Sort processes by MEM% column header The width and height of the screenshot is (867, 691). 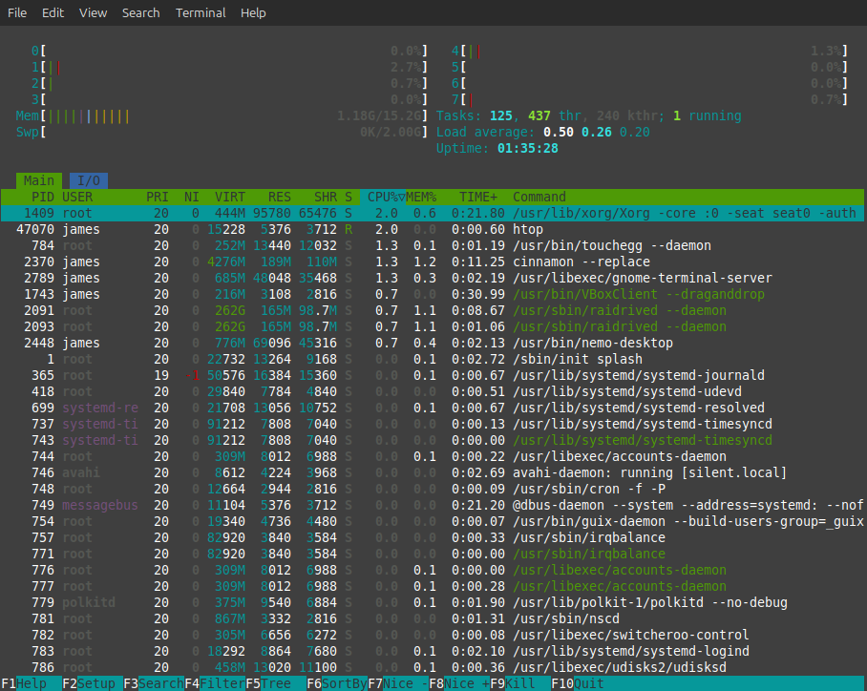coord(421,197)
